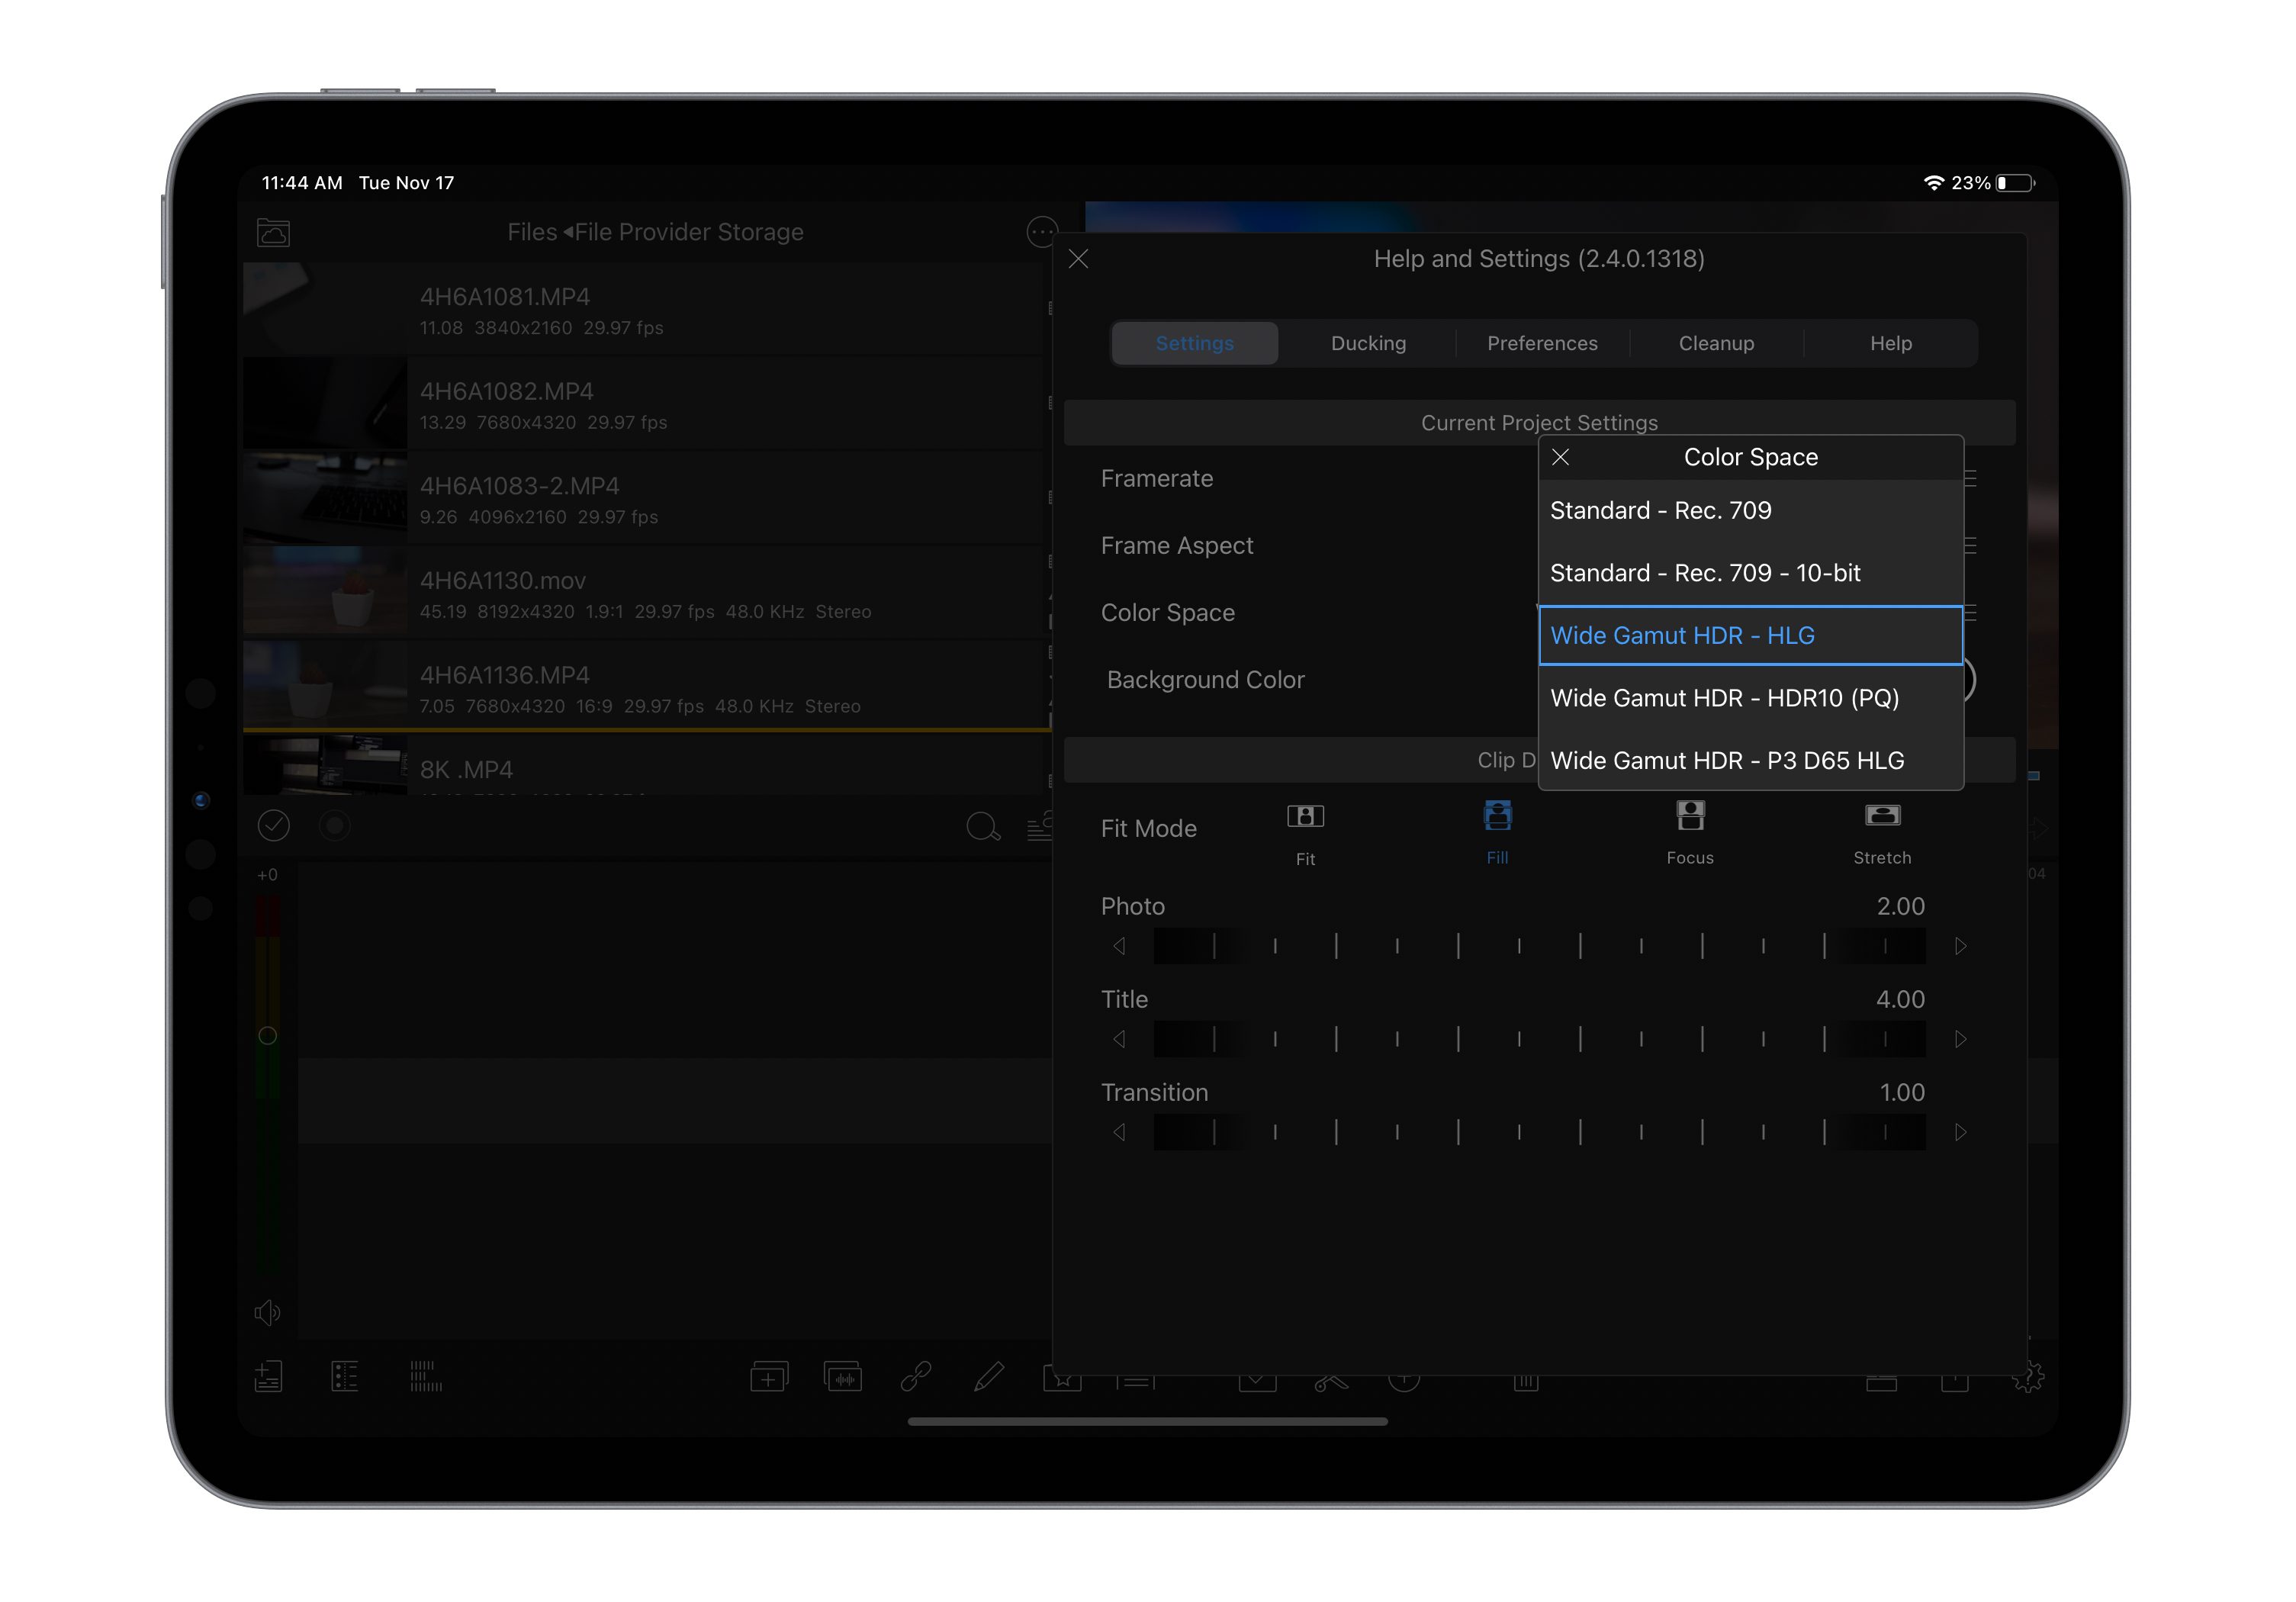Viewport: 2296px width, 1602px height.
Task: Tap the link clips chain icon
Action: click(916, 1377)
